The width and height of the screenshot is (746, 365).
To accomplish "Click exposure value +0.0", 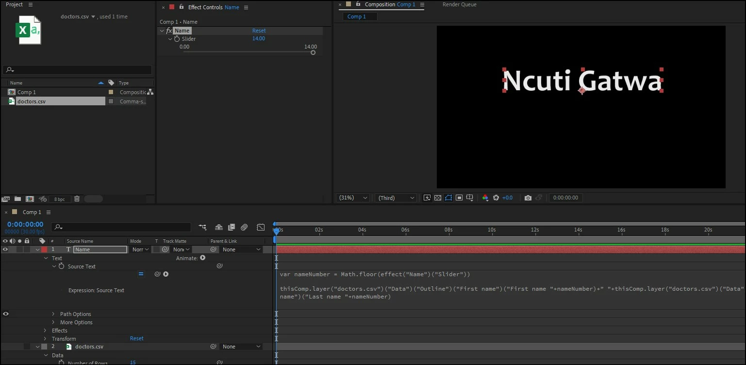I will pyautogui.click(x=507, y=198).
